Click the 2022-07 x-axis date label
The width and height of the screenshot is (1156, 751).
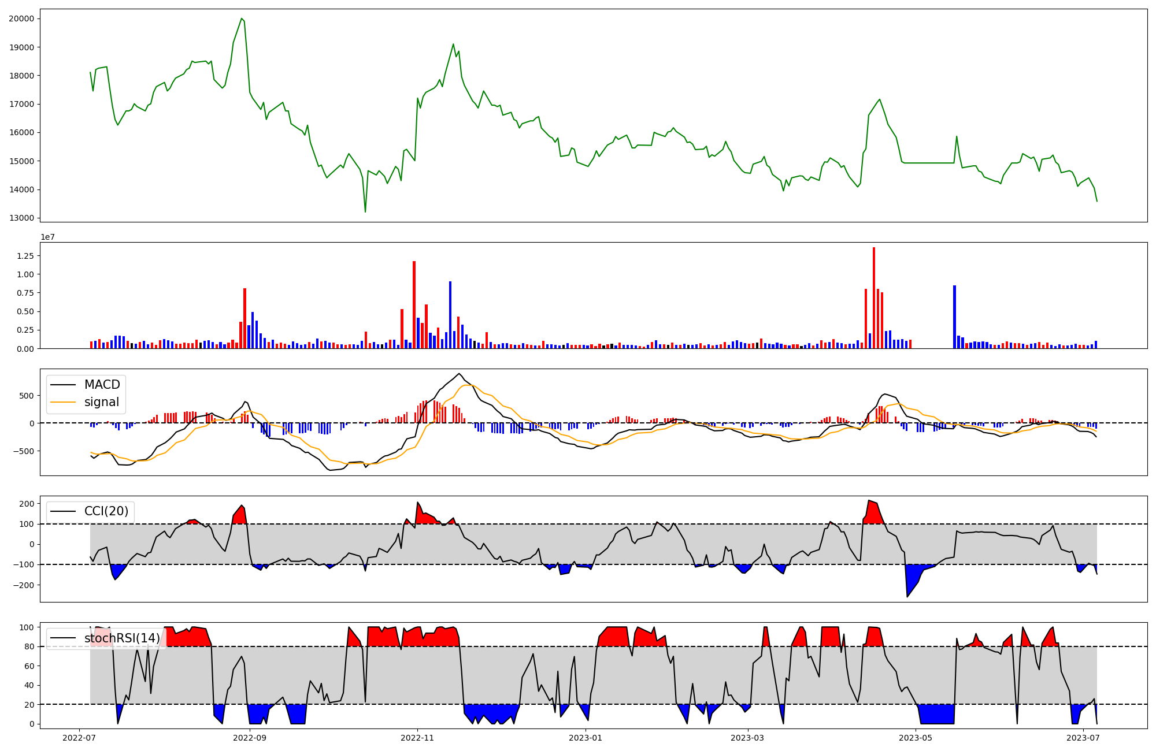(79, 738)
